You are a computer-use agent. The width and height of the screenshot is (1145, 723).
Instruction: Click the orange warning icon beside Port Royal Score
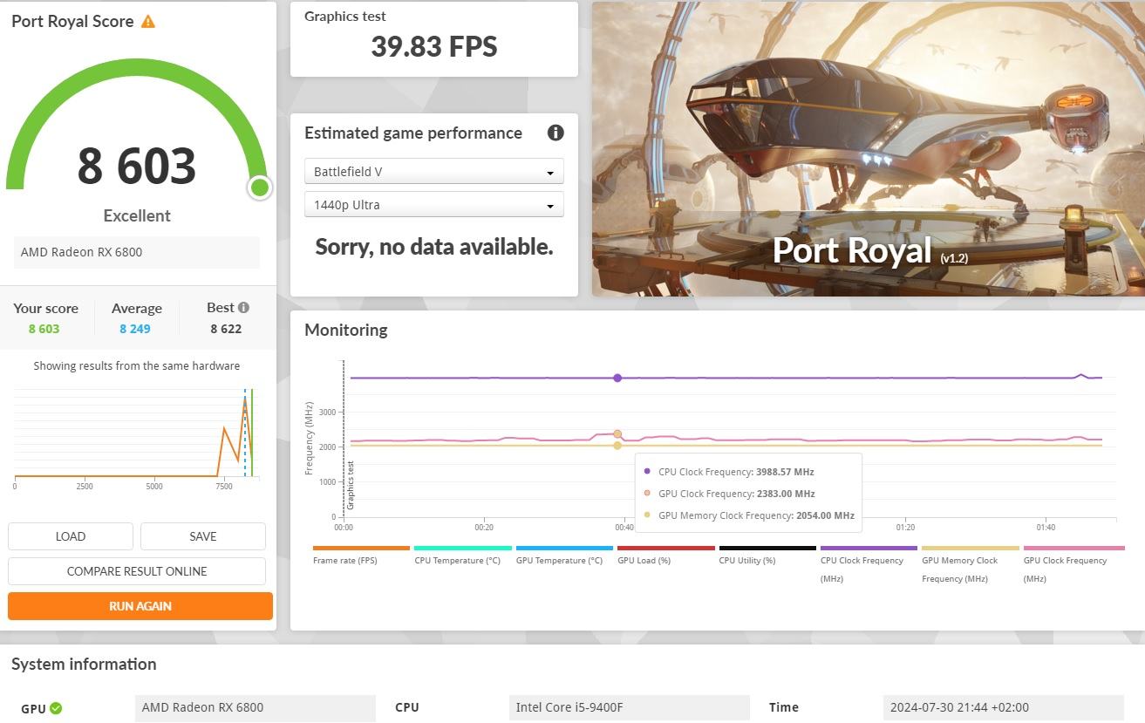point(148,21)
